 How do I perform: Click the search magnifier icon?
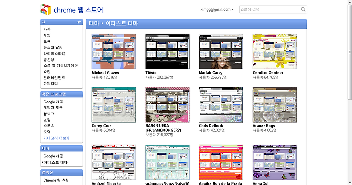point(303,9)
